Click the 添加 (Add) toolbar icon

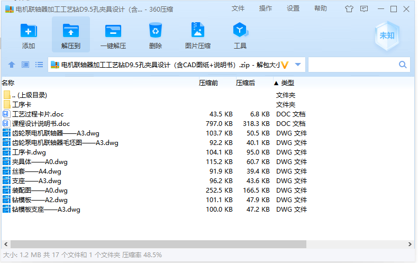click(x=29, y=31)
